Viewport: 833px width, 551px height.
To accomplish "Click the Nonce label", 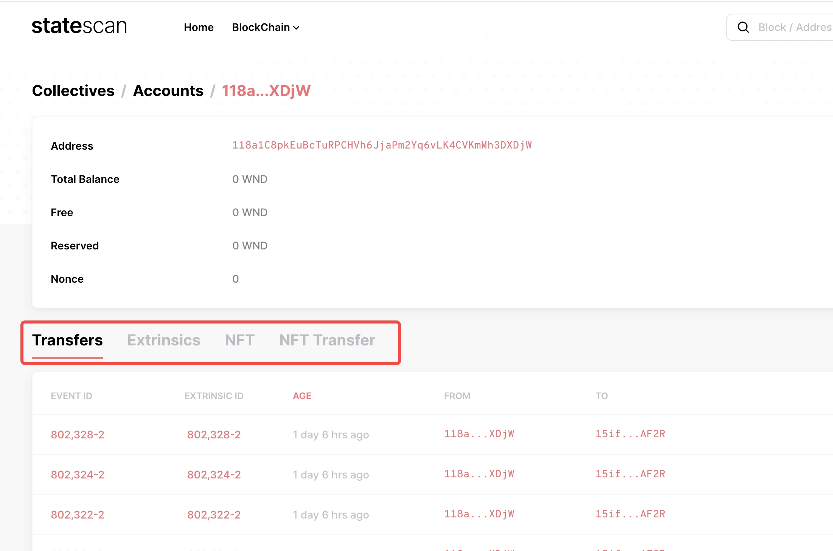I will tap(67, 279).
